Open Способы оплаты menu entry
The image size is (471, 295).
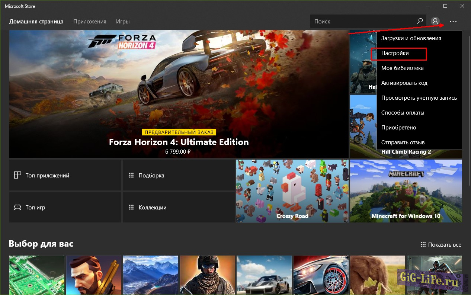(x=403, y=113)
